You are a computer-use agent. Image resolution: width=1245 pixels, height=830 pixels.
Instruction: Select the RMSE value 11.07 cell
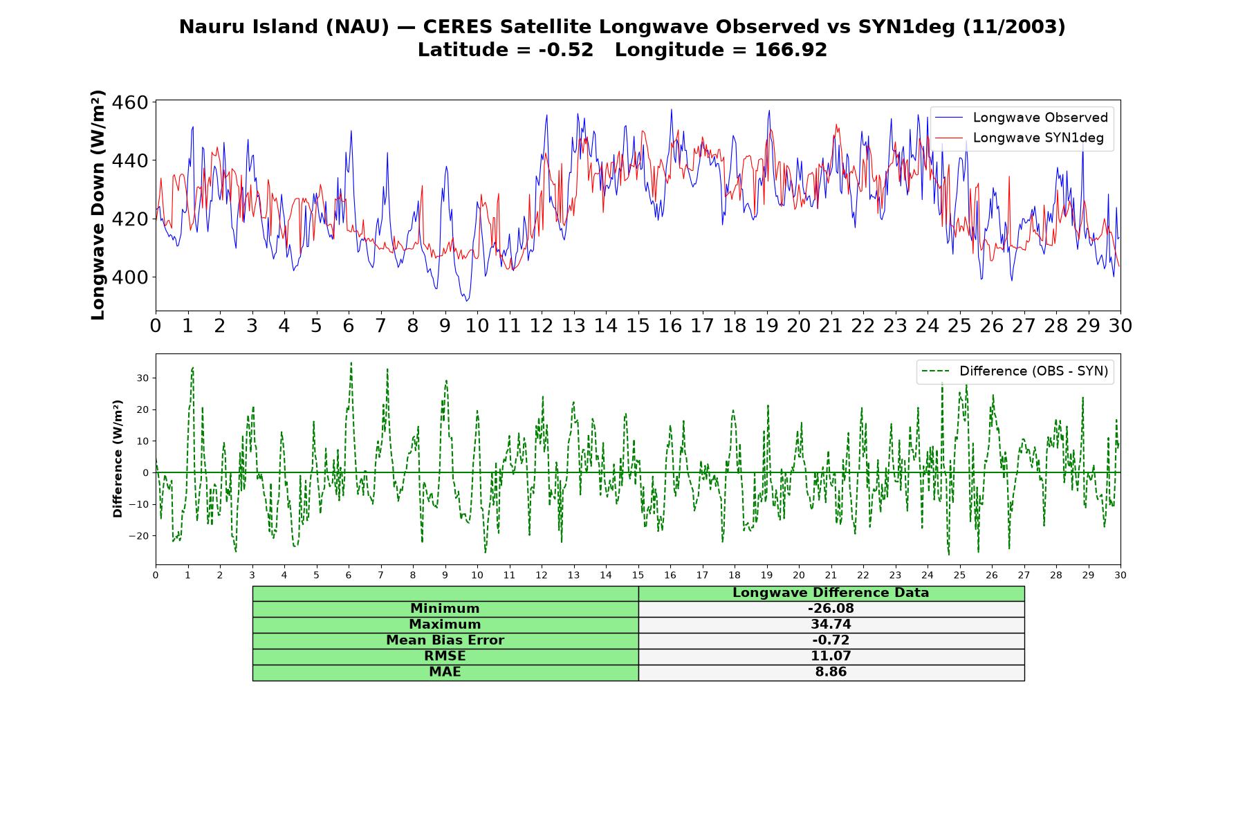(831, 656)
